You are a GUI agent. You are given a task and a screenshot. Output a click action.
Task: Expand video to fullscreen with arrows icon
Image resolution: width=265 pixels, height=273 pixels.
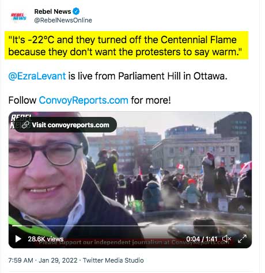click(242, 239)
